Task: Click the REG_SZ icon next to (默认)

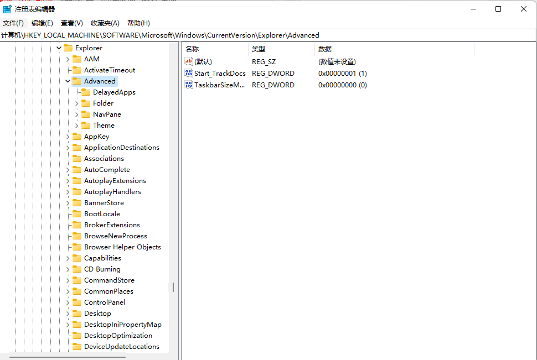Action: click(188, 61)
